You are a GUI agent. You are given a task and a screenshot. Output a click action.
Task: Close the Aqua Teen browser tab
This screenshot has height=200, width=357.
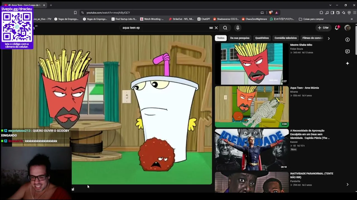(x=44, y=5)
